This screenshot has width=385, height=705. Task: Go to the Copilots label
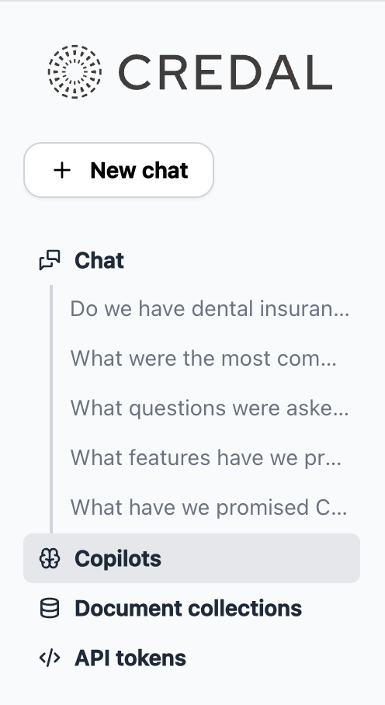point(118,558)
